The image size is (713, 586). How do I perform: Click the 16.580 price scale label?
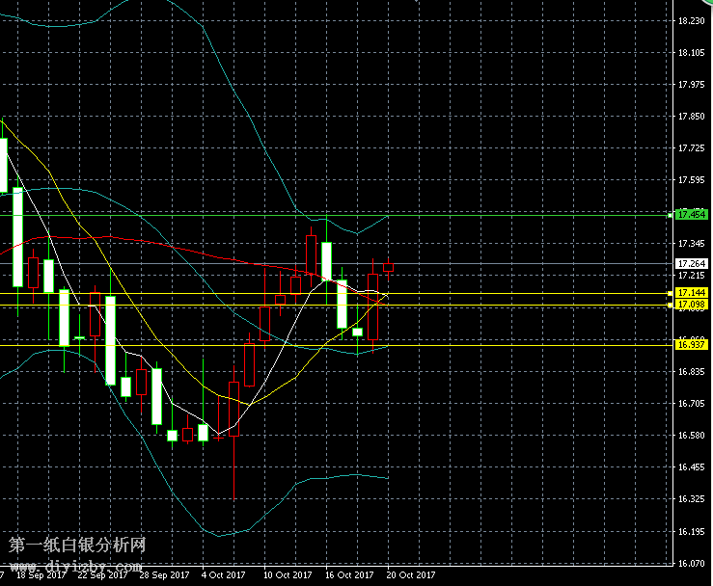pos(691,436)
